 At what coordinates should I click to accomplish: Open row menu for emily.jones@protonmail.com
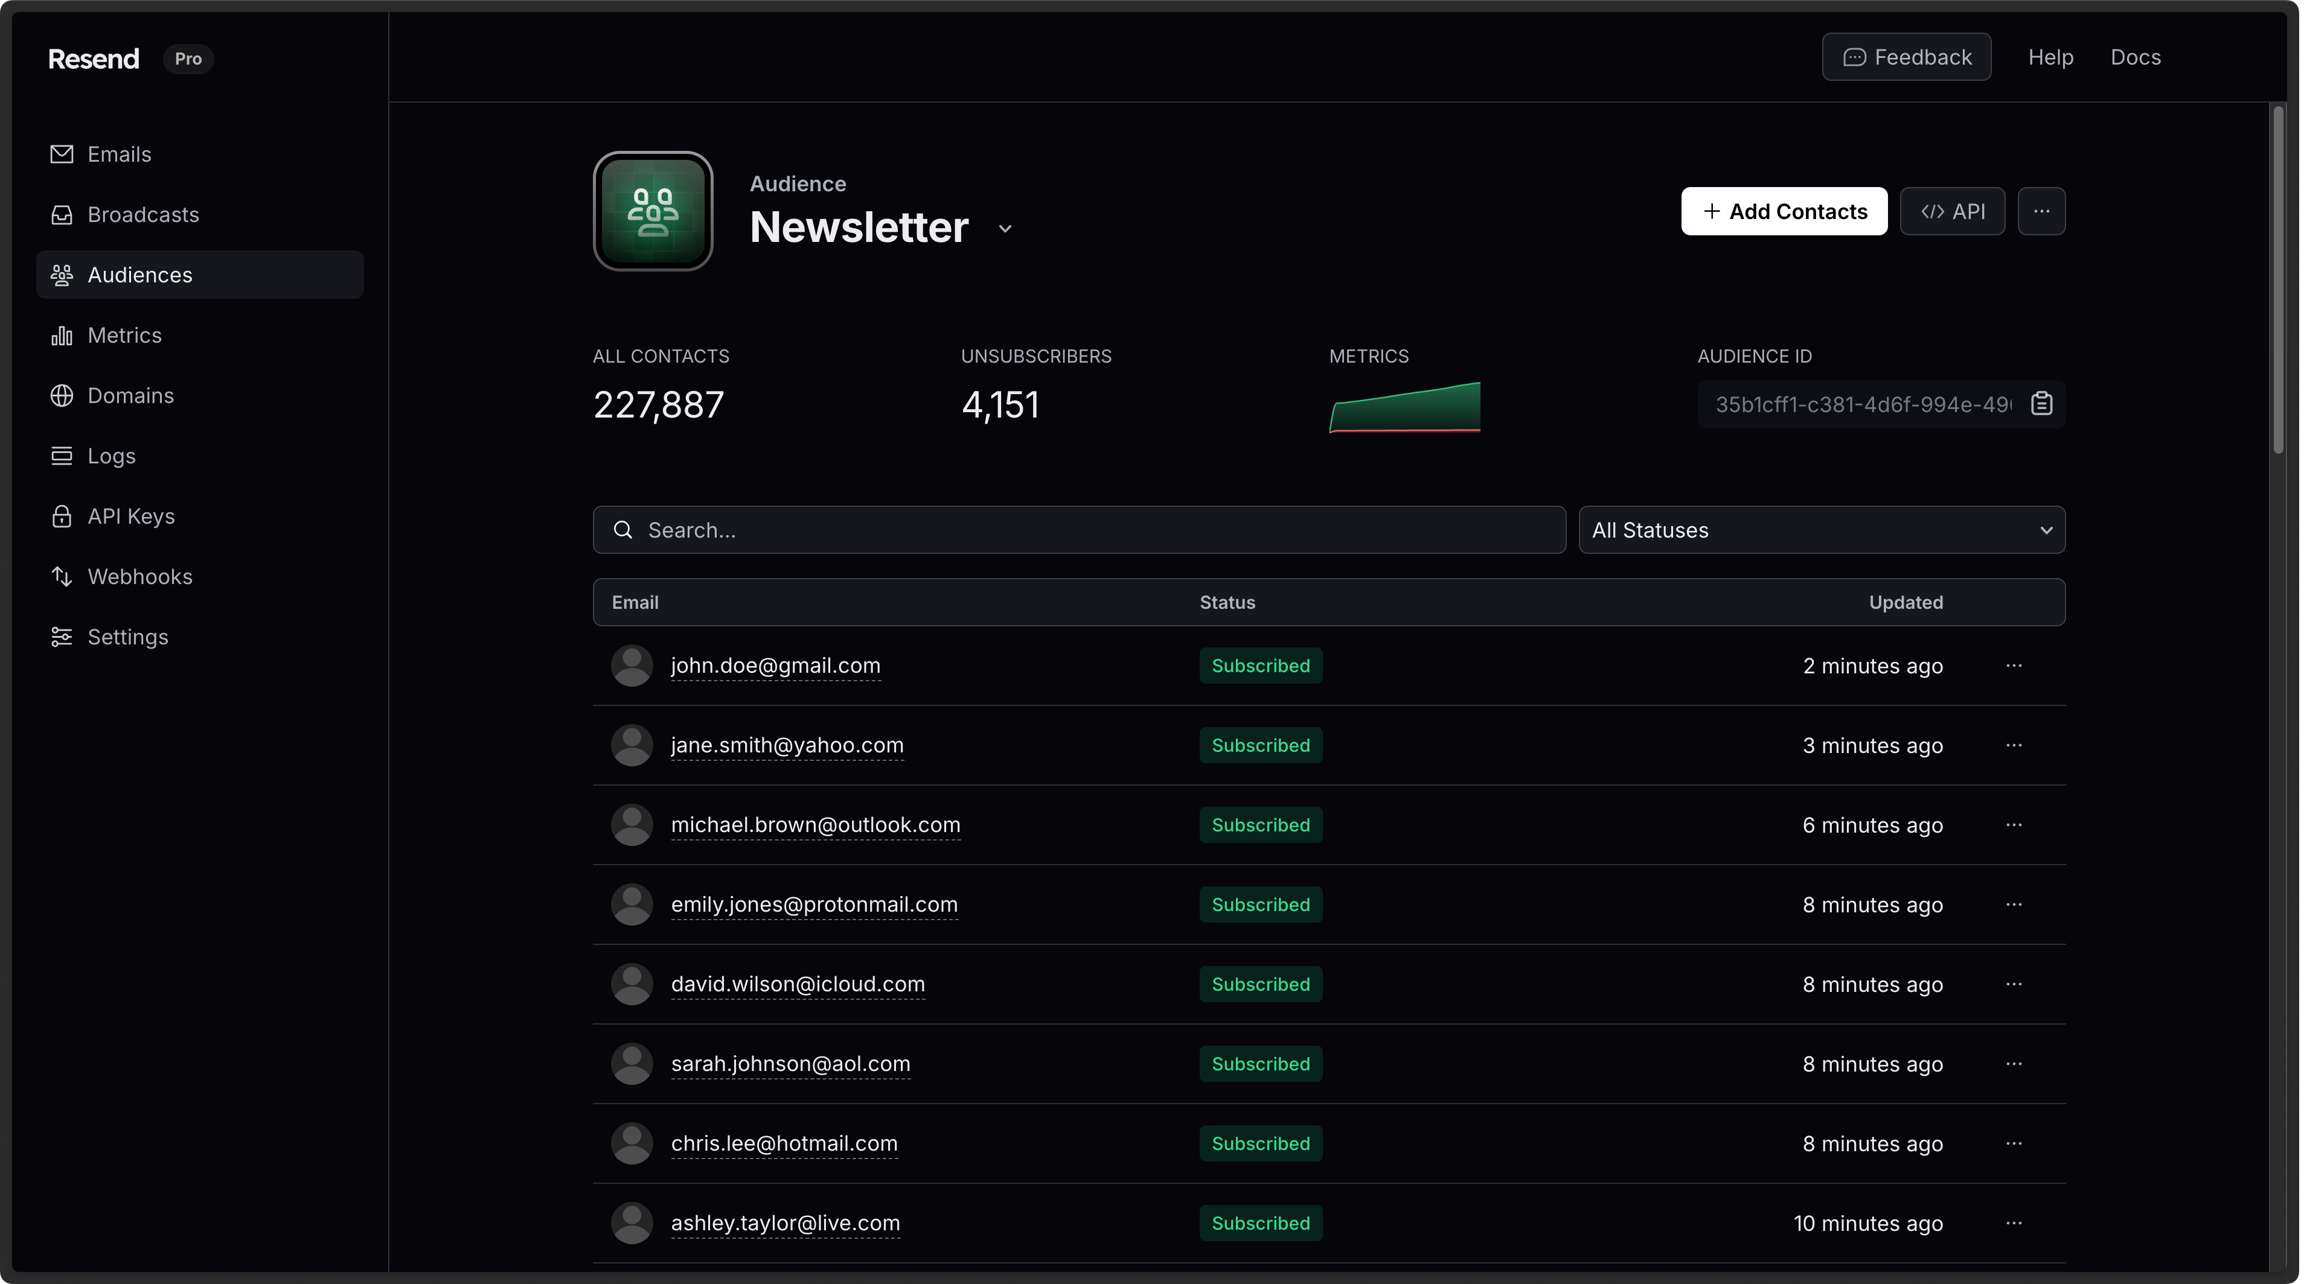(2014, 904)
